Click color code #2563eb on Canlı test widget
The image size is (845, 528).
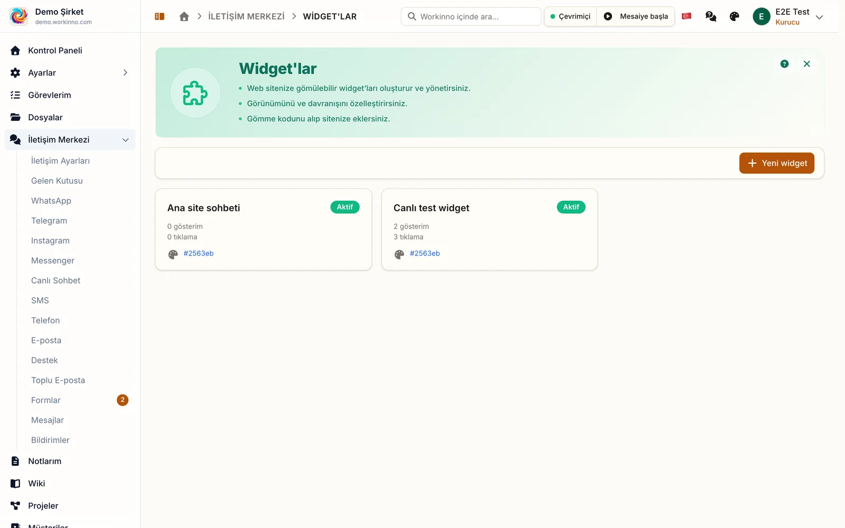pyautogui.click(x=425, y=253)
